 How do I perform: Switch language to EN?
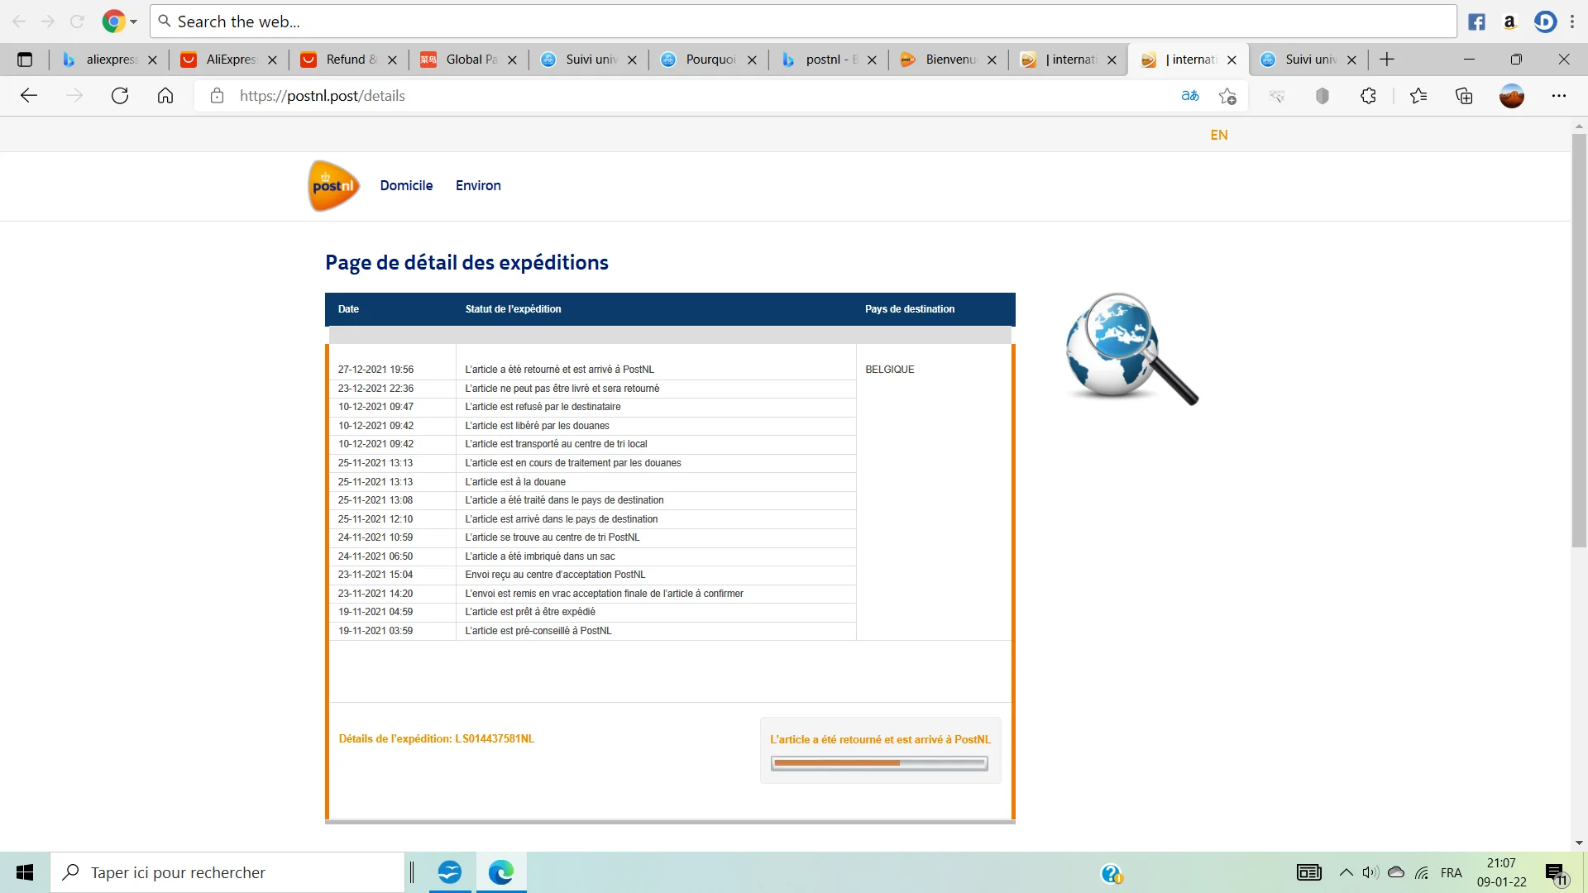click(x=1218, y=135)
